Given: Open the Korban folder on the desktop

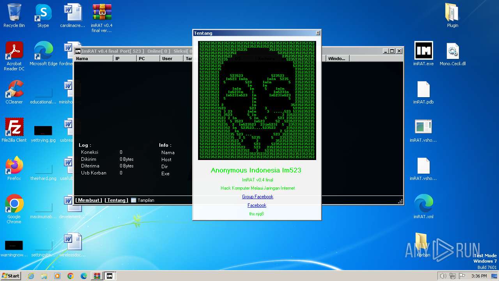Looking at the screenshot, I should pos(423,245).
